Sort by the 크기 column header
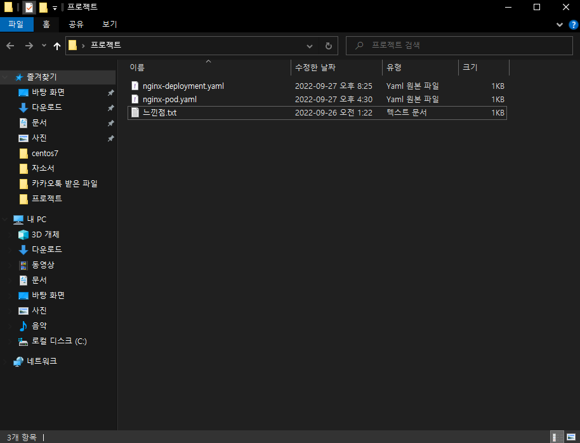580x443 pixels. click(x=484, y=67)
